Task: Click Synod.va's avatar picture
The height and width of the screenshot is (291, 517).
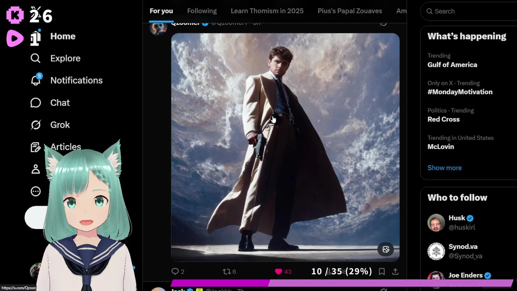Action: pyautogui.click(x=436, y=251)
